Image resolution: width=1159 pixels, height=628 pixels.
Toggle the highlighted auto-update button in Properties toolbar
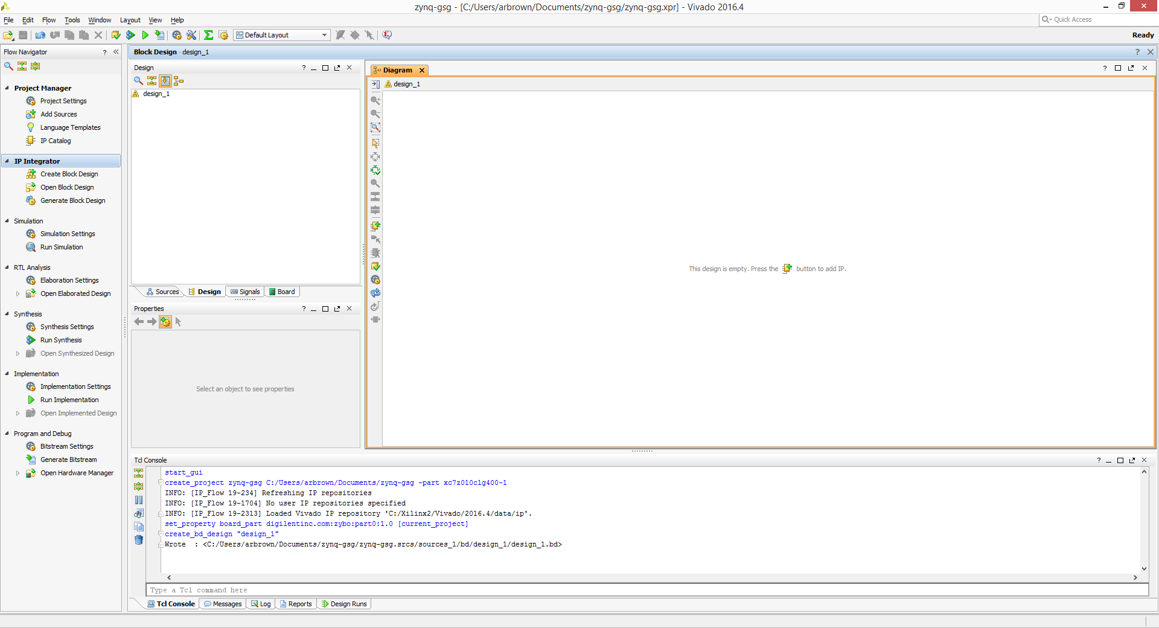click(165, 322)
